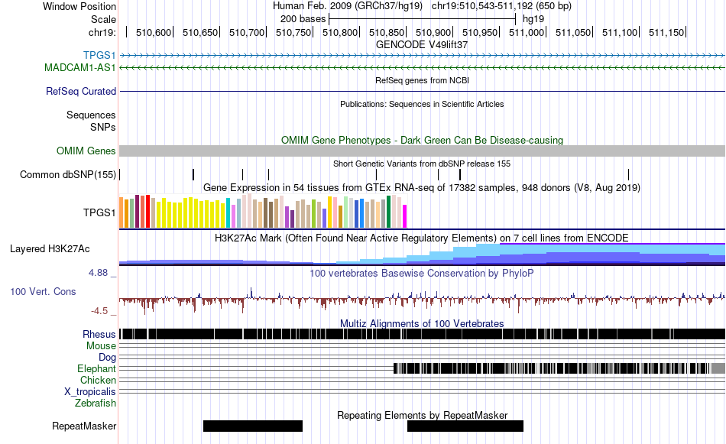Screen dimensions: 726x444
Task: Click the Layered H3K27Ac track label
Action: point(50,248)
